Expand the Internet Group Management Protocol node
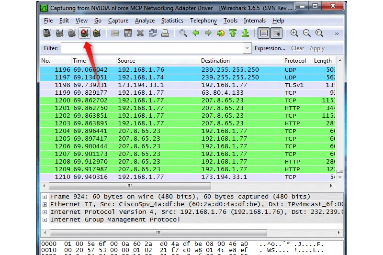Screen dimensions: 383x255 click(45, 220)
